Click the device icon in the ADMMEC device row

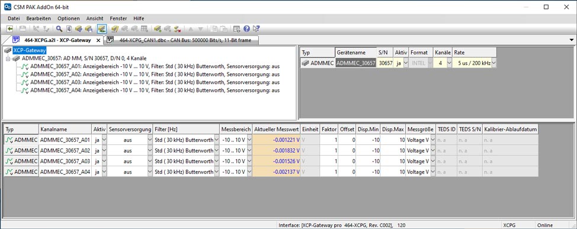(x=306, y=63)
